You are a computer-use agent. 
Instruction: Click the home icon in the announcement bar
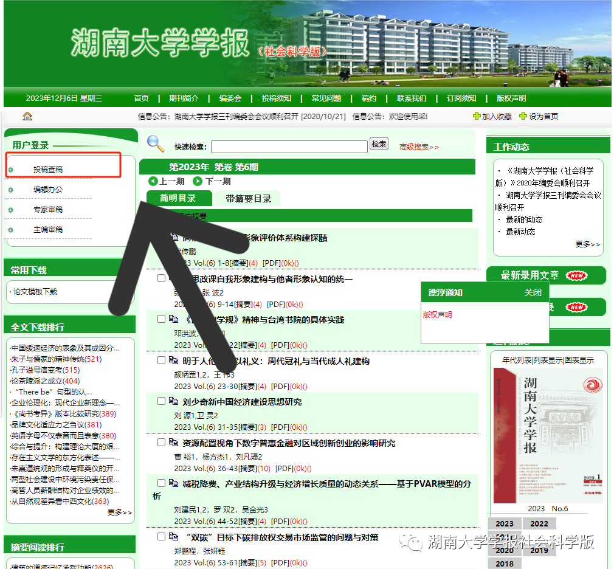27,116
